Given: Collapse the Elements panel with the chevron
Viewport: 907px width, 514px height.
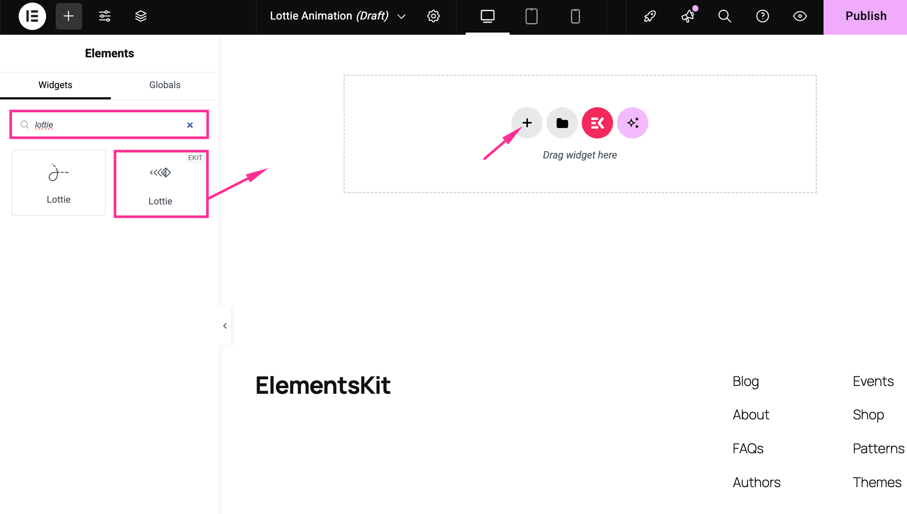Looking at the screenshot, I should pyautogui.click(x=225, y=326).
